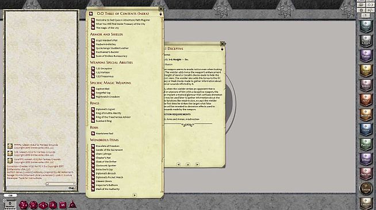Viewport: 376px width, 210px height.
Task: Go to next page of Table of Contents
Action: pyautogui.click(x=135, y=195)
